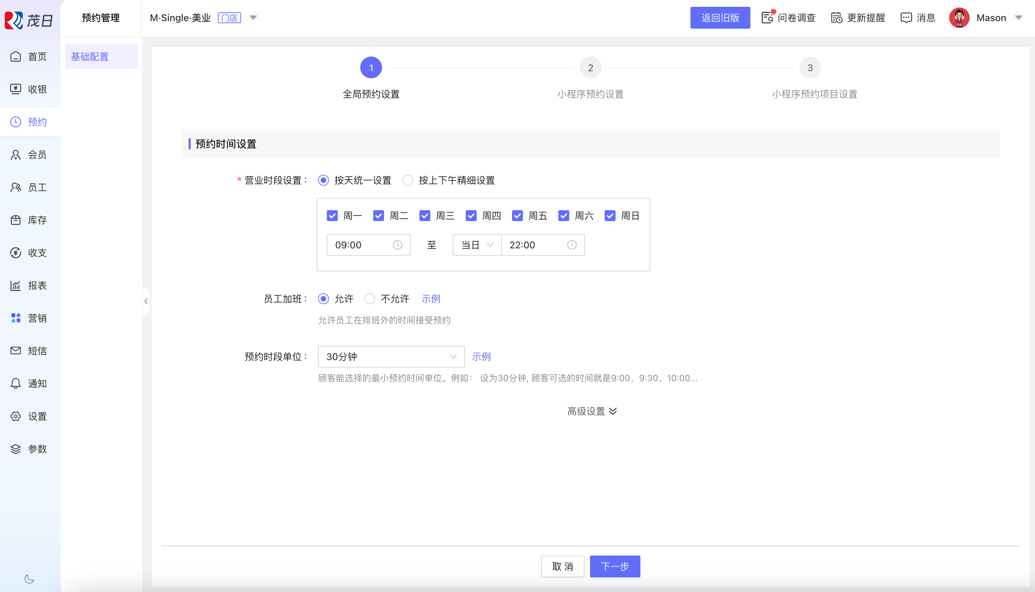Click the 问卷调查 survey icon
1035x592 pixels.
(767, 18)
